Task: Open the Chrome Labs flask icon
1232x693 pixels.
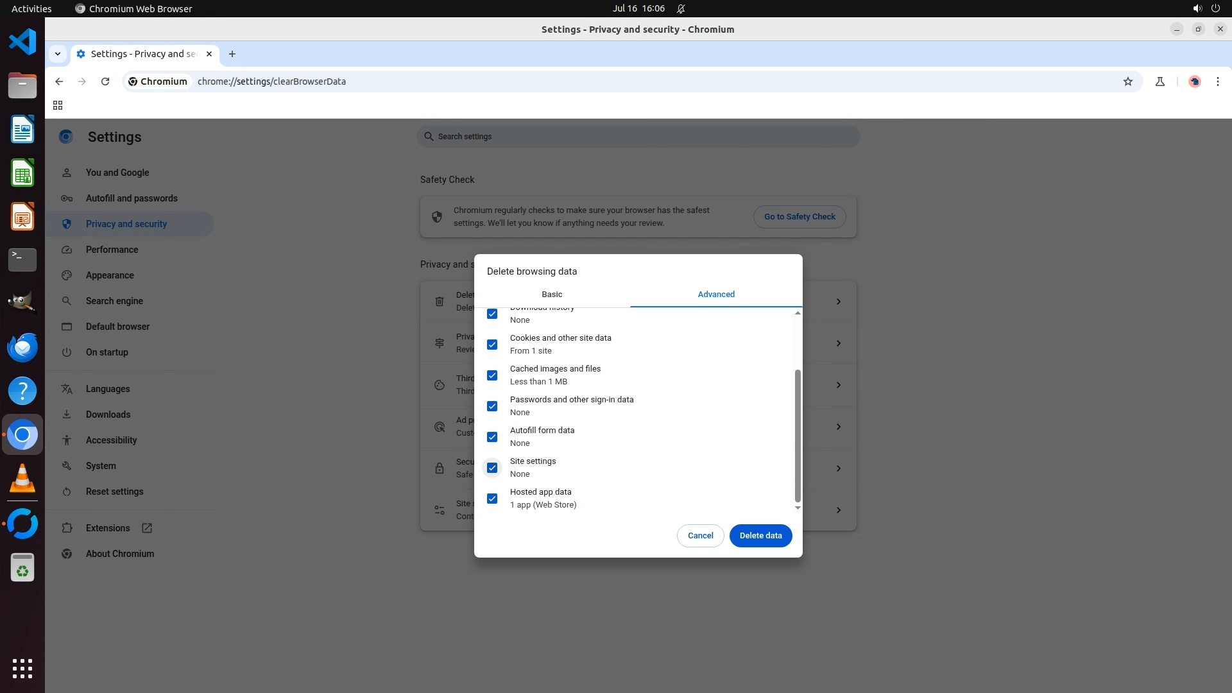Action: pos(1160,81)
